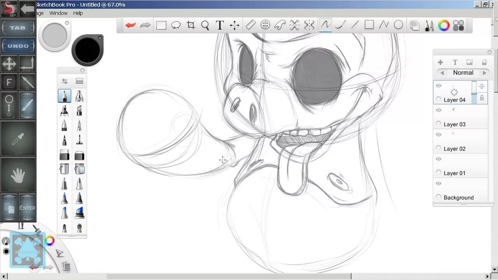Hide Layer 01 with its eye icon
Image resolution: width=498 pixels, height=280 pixels.
[439, 159]
